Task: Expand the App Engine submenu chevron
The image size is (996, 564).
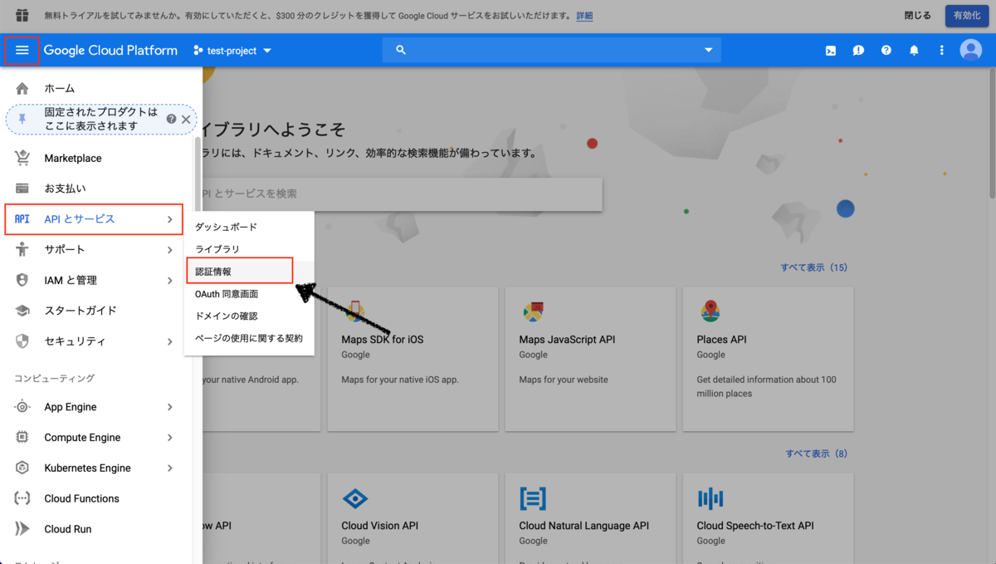Action: pyautogui.click(x=169, y=407)
